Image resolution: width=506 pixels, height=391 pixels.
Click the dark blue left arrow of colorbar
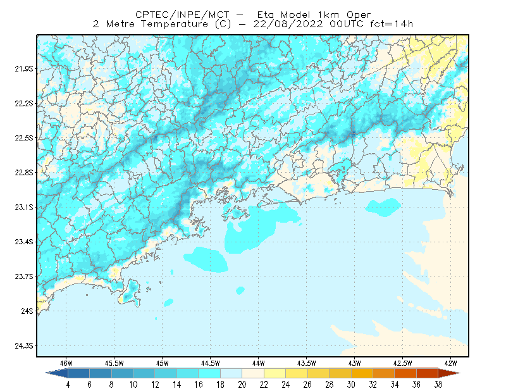click(x=58, y=373)
